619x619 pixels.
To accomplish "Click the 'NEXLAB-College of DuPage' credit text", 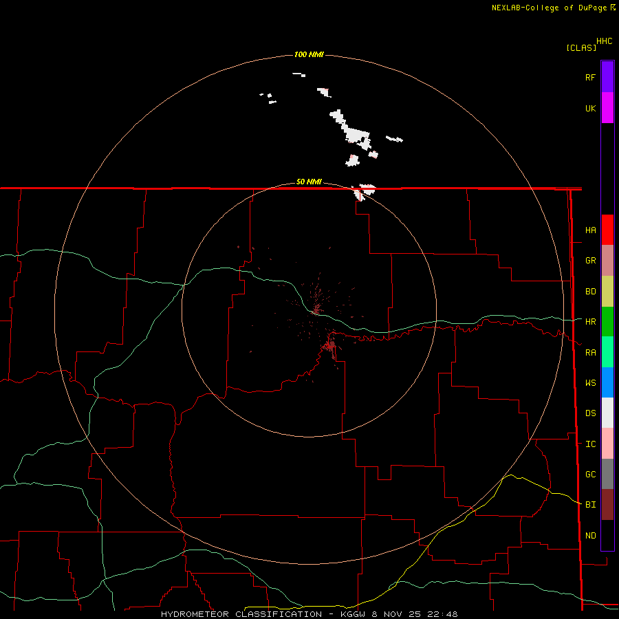I will click(549, 8).
